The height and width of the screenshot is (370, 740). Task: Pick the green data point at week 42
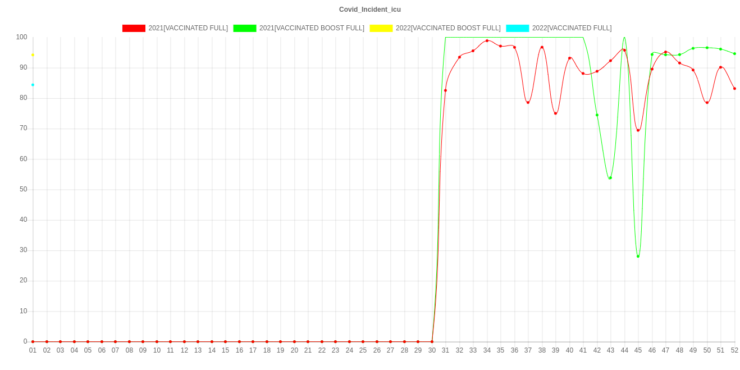597,115
